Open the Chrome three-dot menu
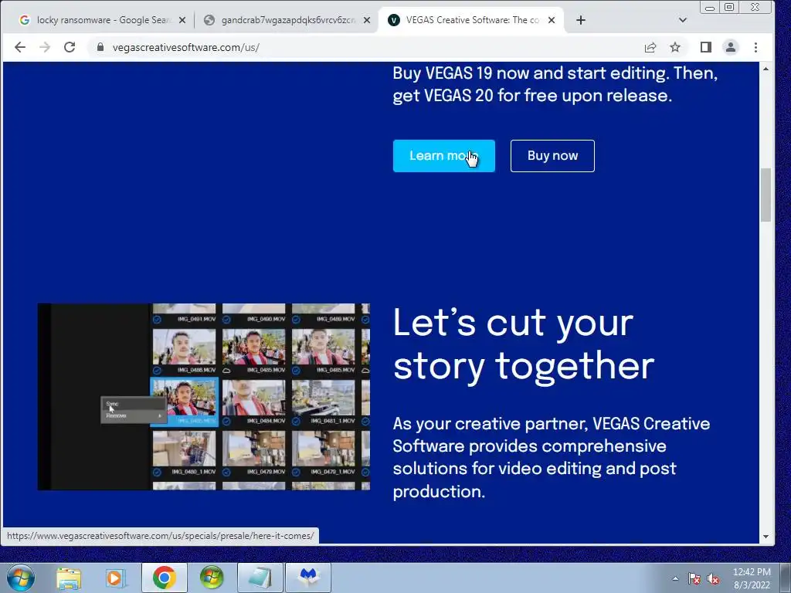 pyautogui.click(x=755, y=47)
